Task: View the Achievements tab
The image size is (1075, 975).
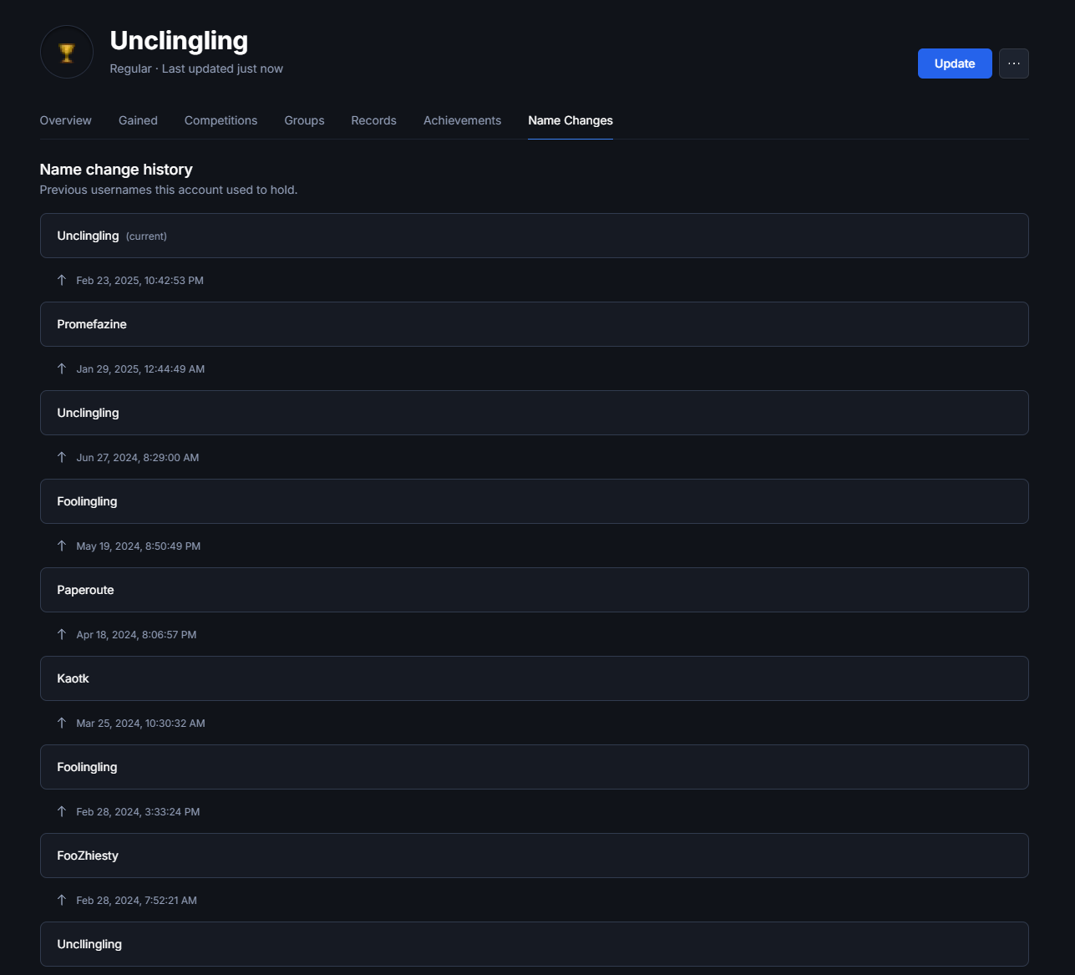Action: pyautogui.click(x=462, y=120)
